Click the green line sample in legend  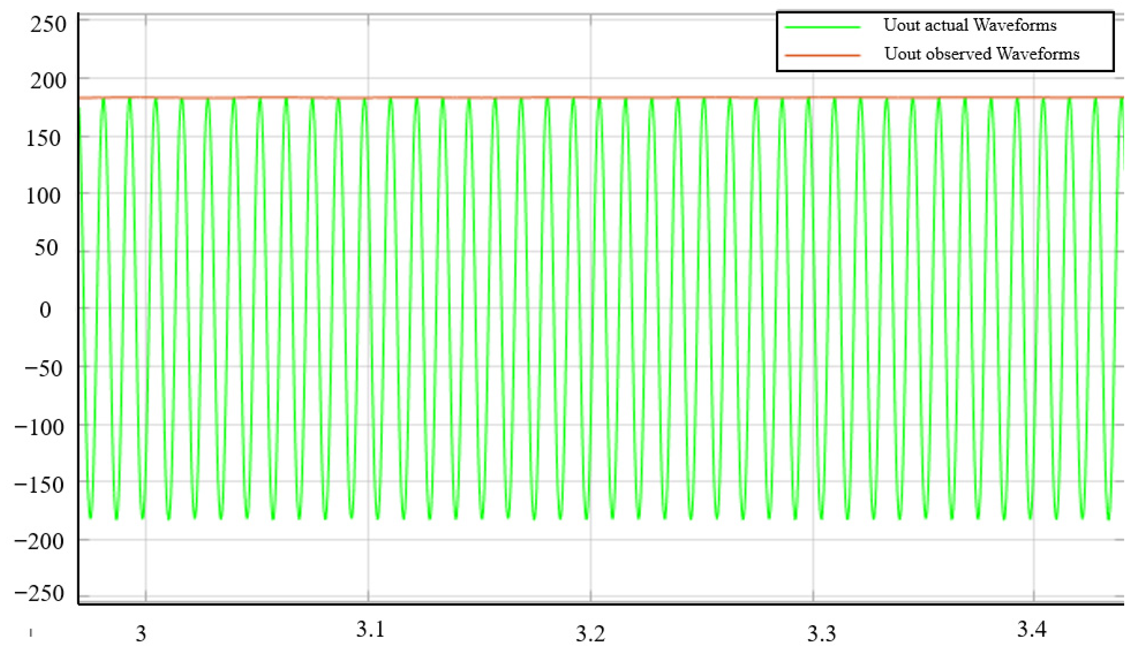[822, 27]
